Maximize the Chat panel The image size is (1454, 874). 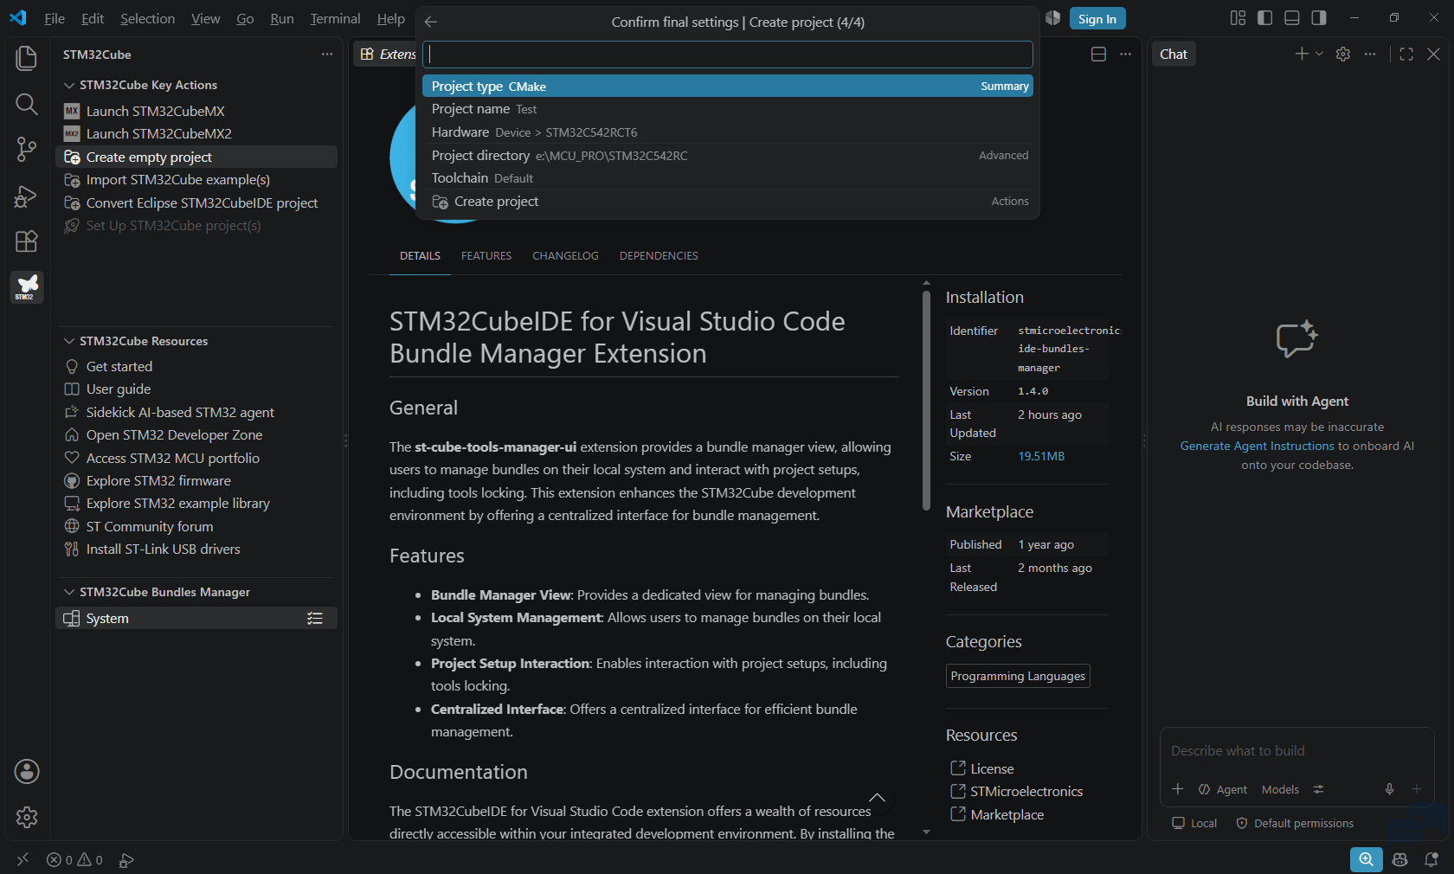point(1406,54)
